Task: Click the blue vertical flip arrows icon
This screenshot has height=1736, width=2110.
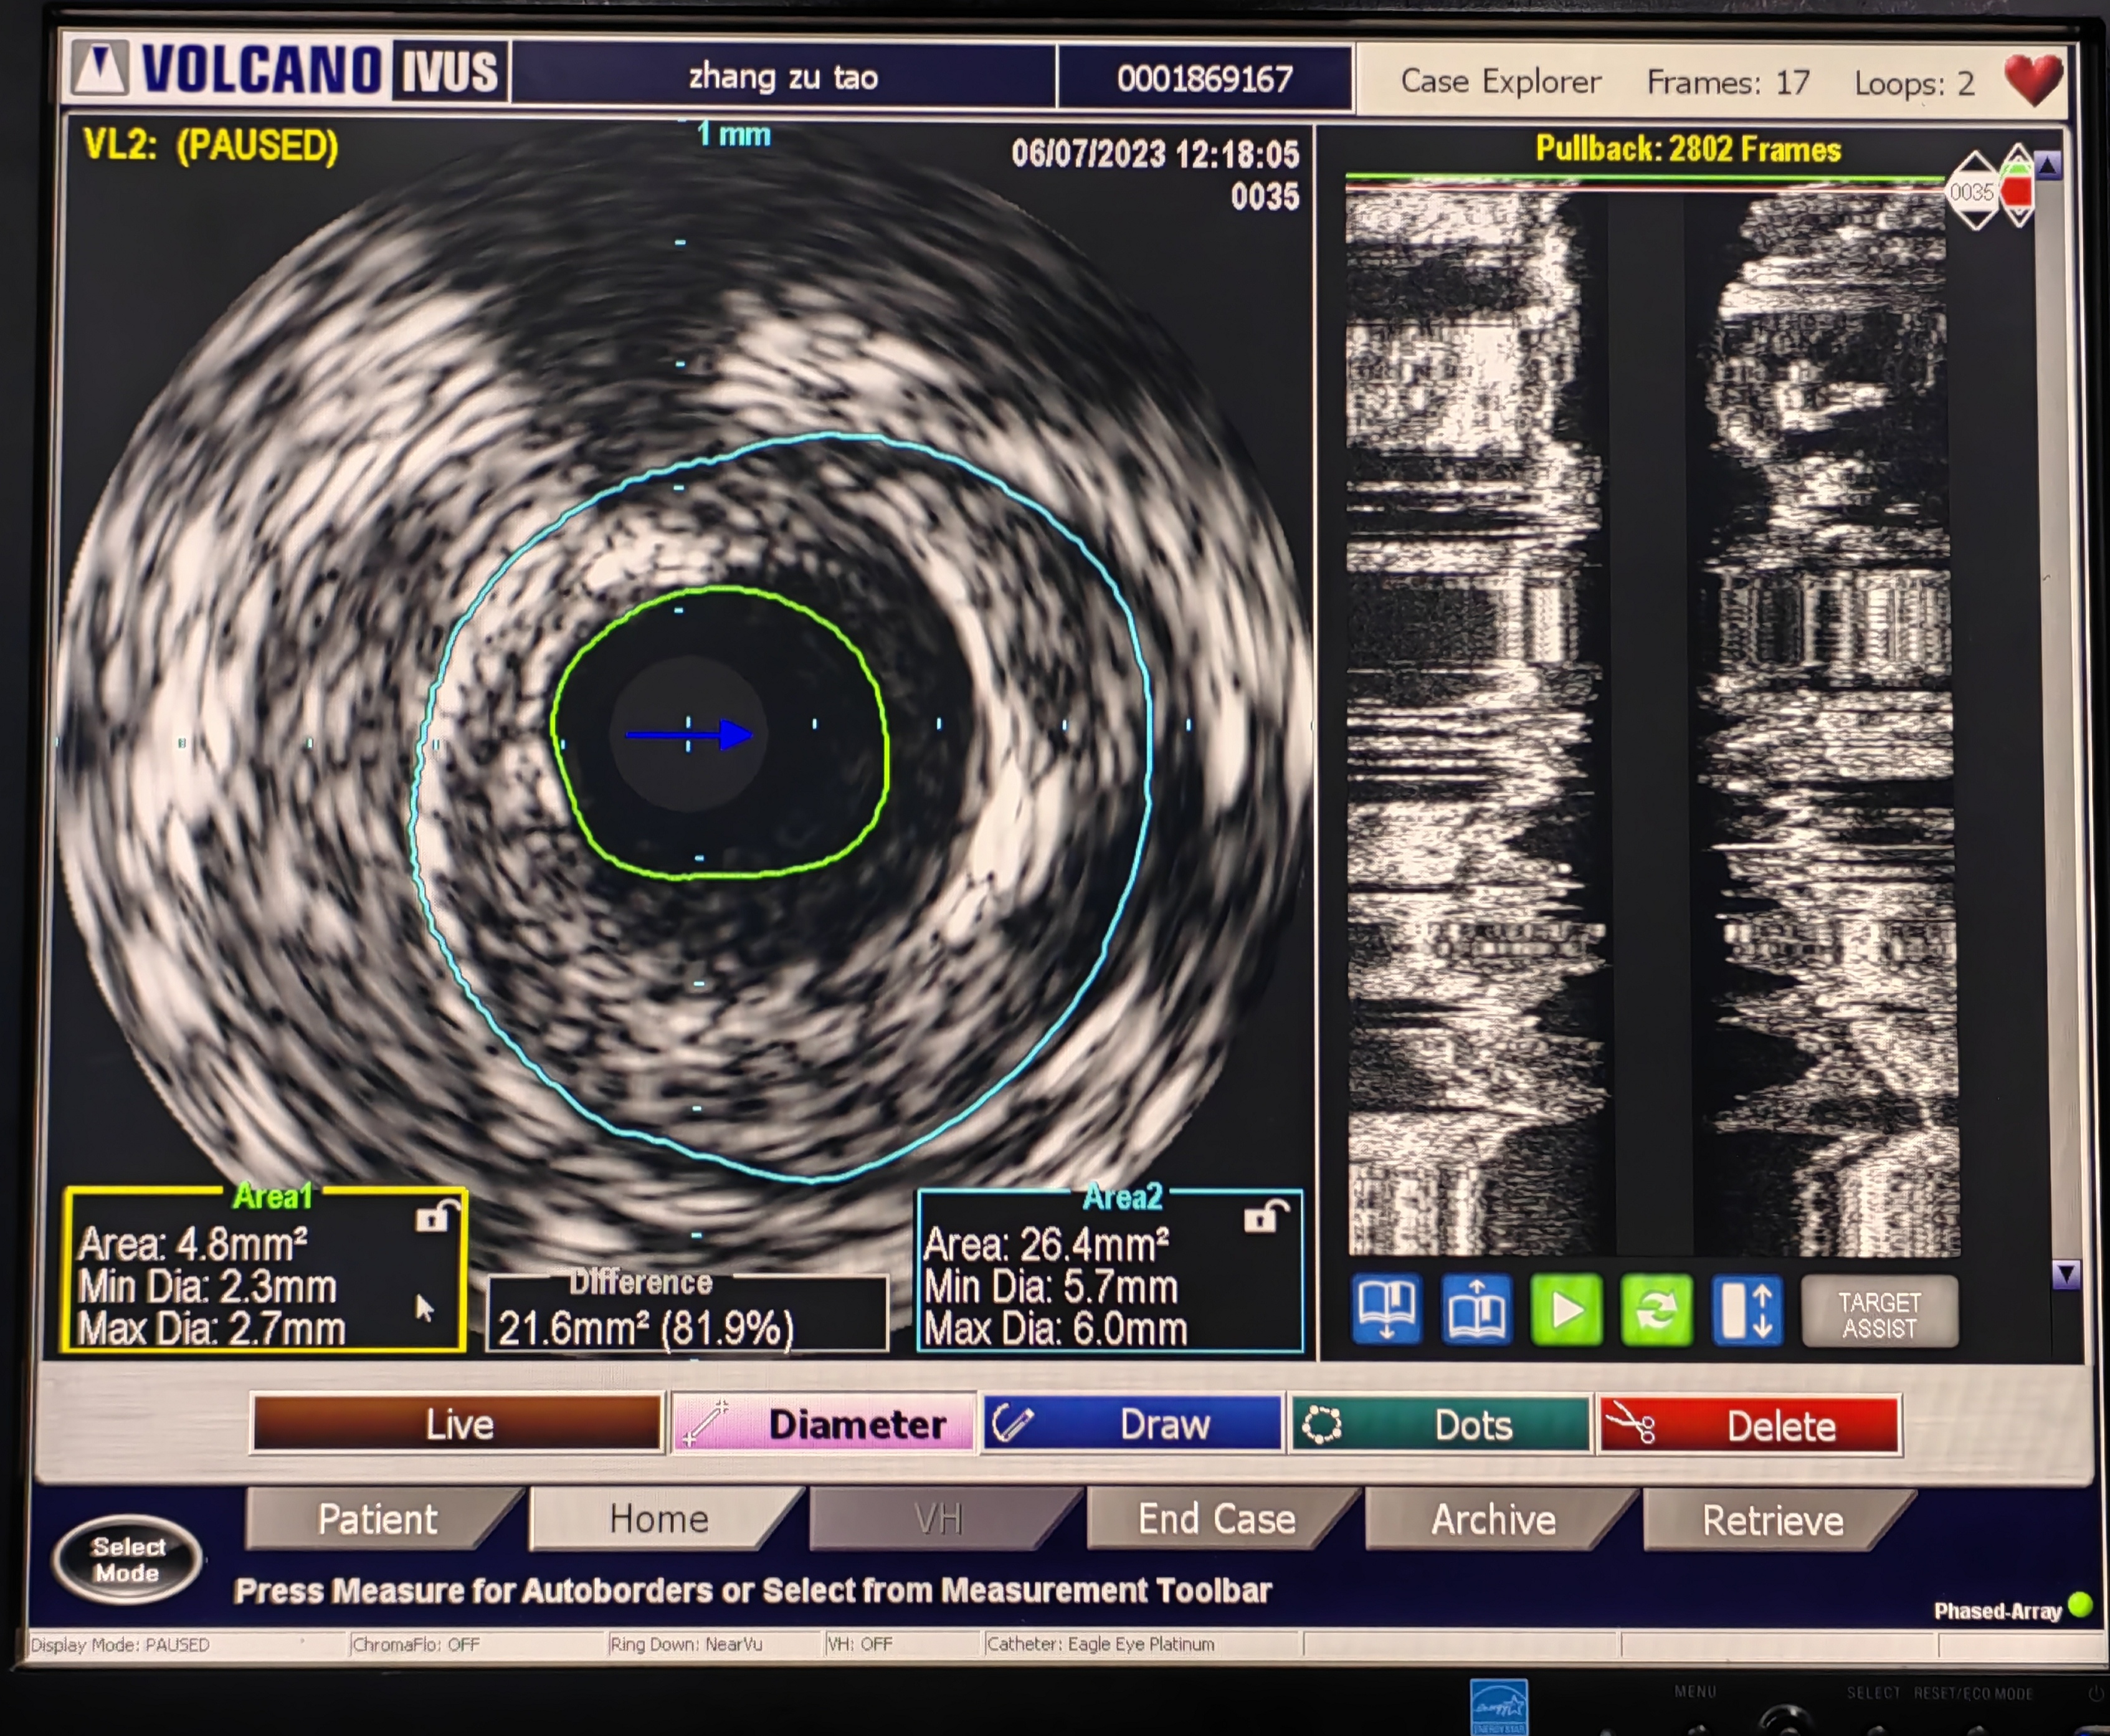Action: pos(1746,1310)
